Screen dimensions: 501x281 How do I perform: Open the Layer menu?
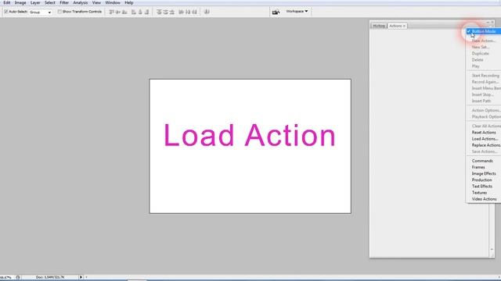click(x=35, y=2)
